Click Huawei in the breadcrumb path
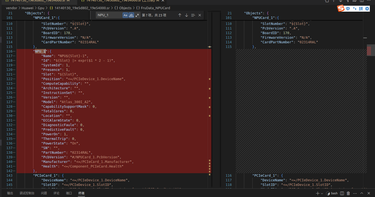Image resolution: width=375 pixels, height=197 pixels. pos(27,8)
